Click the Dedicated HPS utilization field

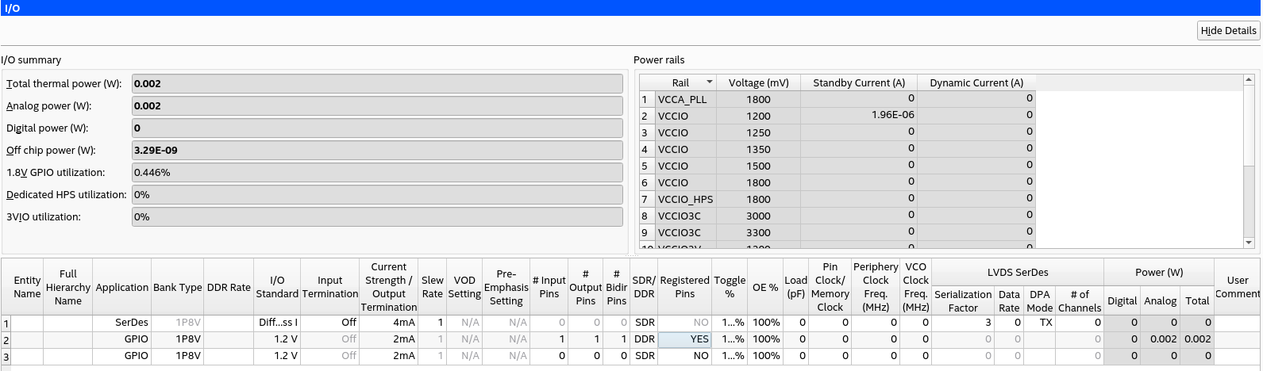pos(377,194)
